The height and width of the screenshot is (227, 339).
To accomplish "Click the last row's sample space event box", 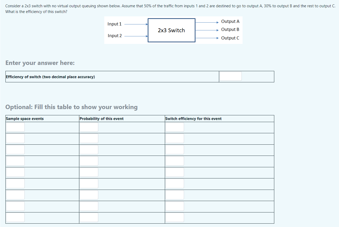I will point(15,217).
